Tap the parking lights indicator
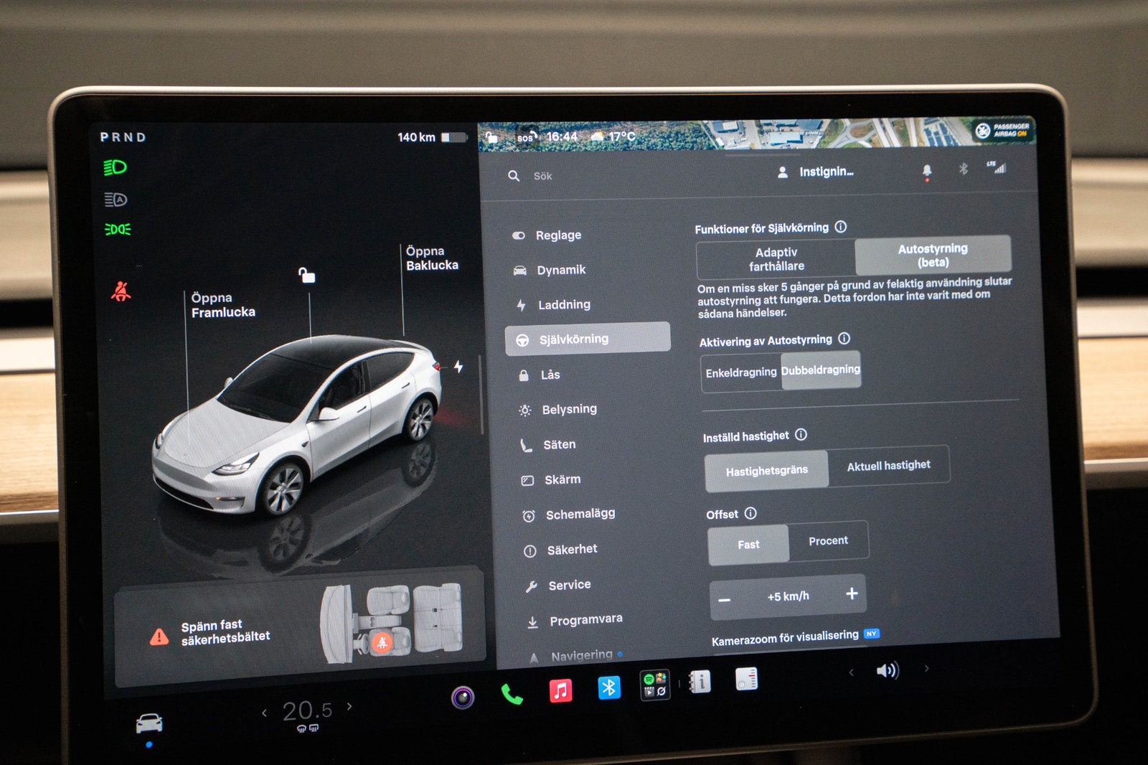The image size is (1148, 765). pyautogui.click(x=118, y=229)
